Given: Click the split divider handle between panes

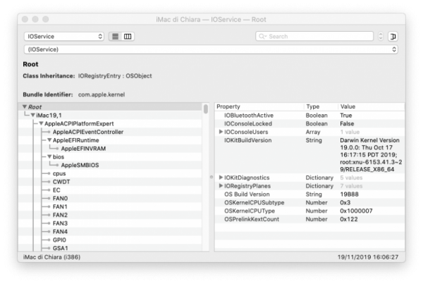Looking at the screenshot, I should pos(211,177).
